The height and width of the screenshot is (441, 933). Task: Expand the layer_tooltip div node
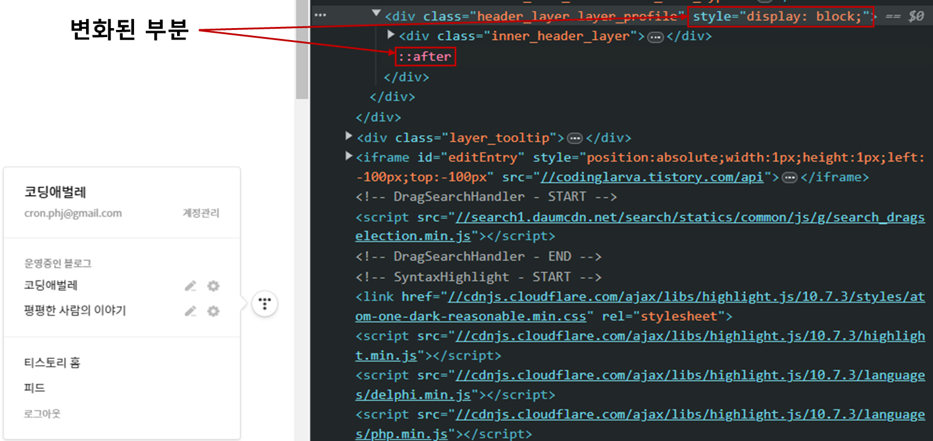tap(349, 136)
